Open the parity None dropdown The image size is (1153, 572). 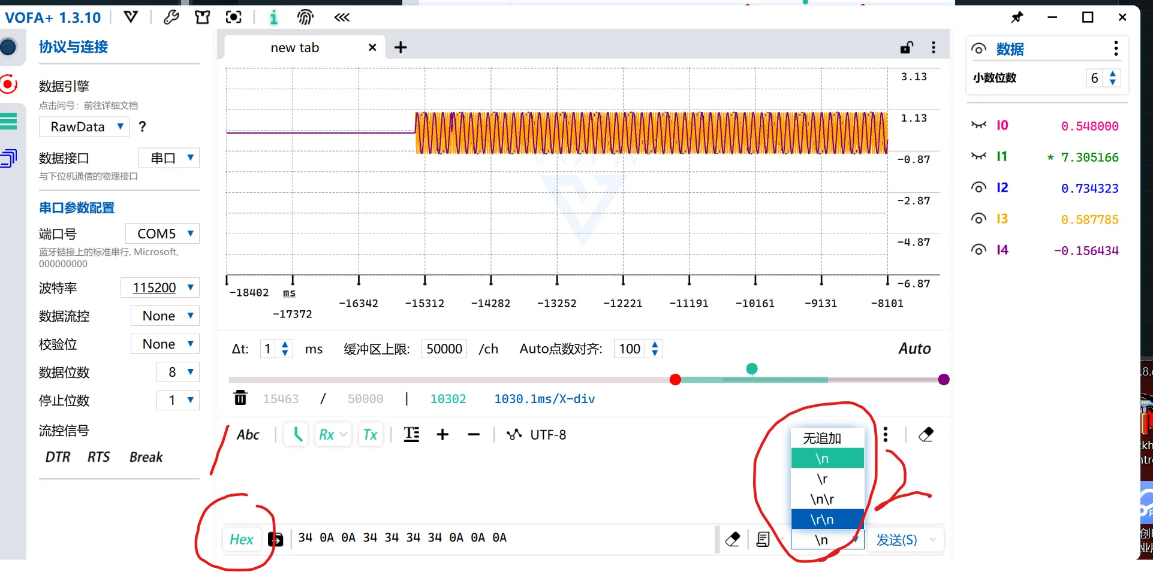coord(164,344)
